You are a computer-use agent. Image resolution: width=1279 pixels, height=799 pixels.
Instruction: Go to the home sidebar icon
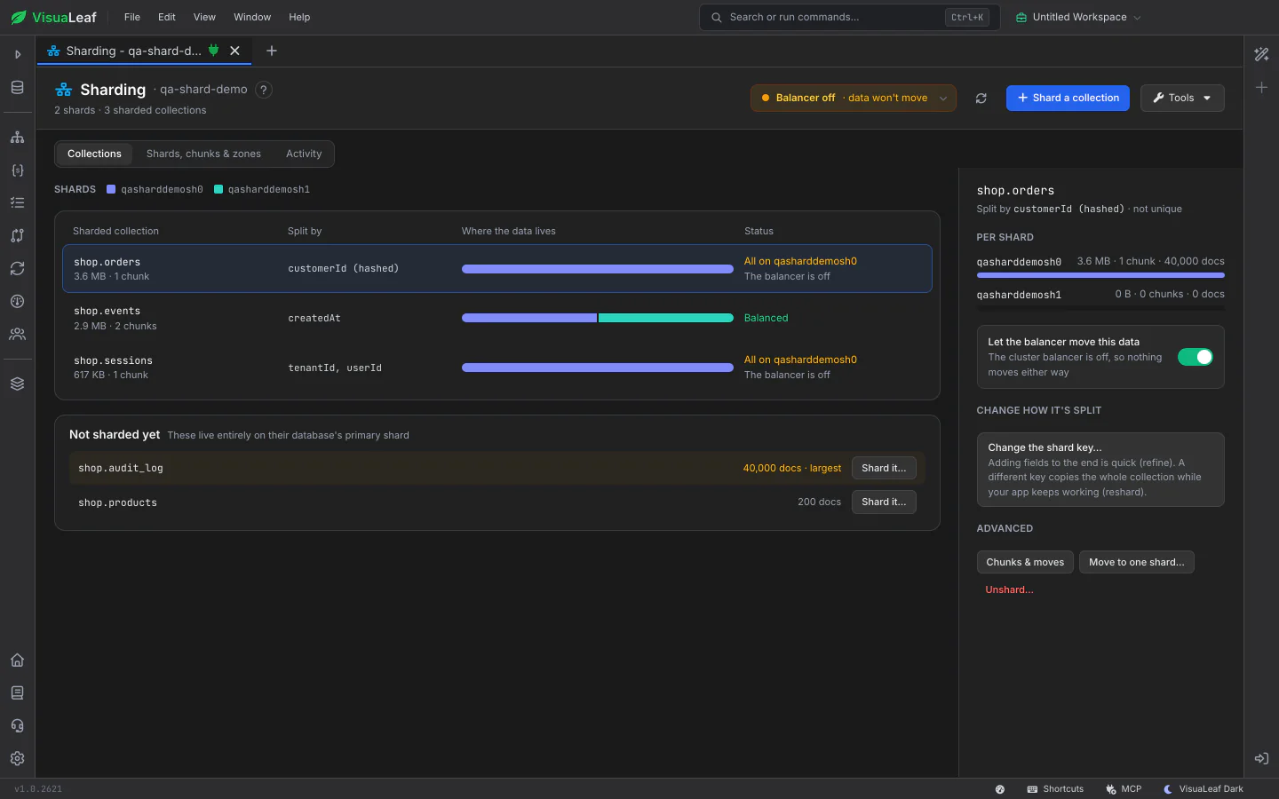tap(17, 660)
